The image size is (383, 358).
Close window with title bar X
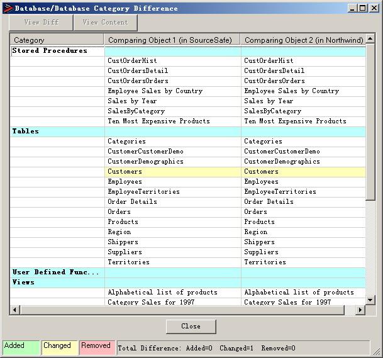374,8
